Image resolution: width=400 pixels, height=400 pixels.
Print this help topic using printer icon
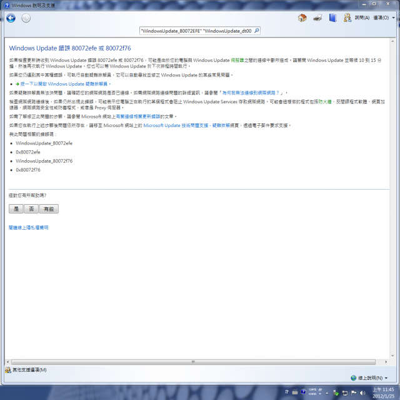click(x=317, y=18)
